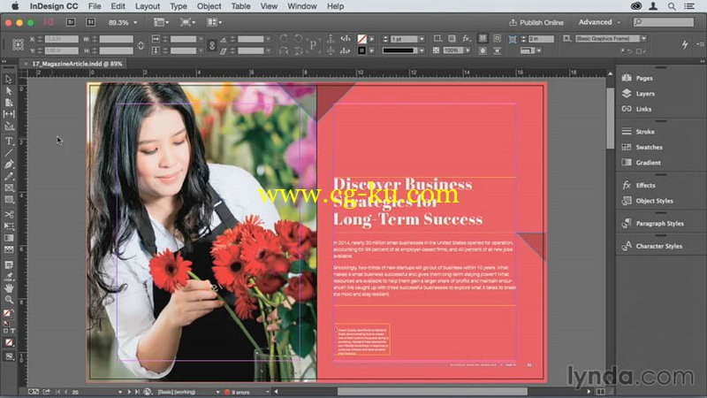Open the Type menu
The image size is (707, 398).
click(179, 6)
